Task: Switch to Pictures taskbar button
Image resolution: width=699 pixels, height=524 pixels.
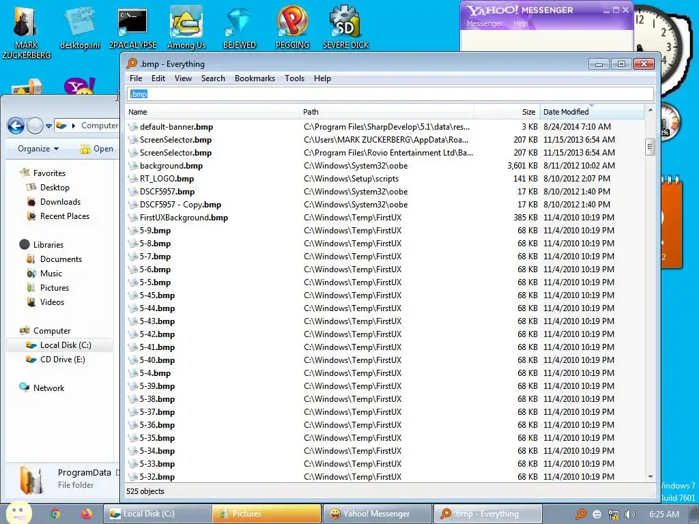Action: (267, 514)
